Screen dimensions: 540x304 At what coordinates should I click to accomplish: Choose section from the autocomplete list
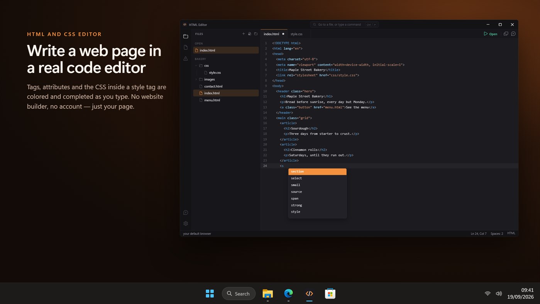pyautogui.click(x=317, y=172)
